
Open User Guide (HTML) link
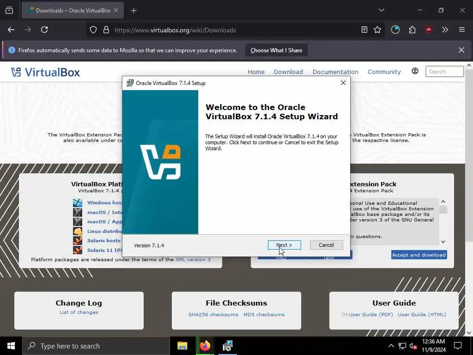422,314
